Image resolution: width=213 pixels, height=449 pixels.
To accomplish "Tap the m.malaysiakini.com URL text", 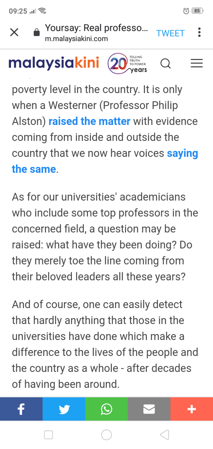I will pyautogui.click(x=77, y=39).
